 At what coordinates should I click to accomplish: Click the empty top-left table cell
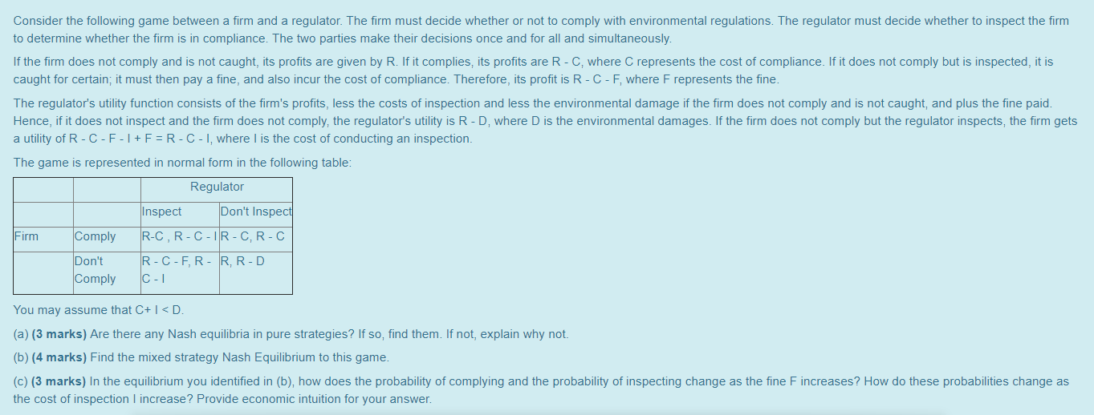[43, 190]
